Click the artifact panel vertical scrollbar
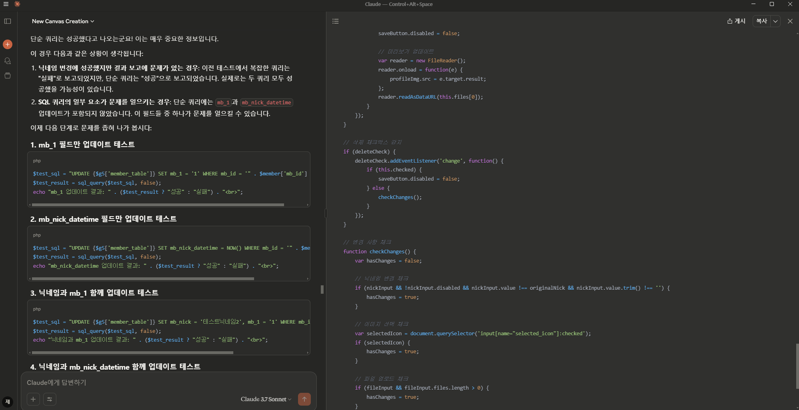Screen dimensions: 799x410 tap(797, 366)
